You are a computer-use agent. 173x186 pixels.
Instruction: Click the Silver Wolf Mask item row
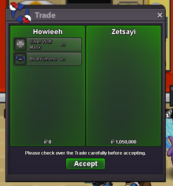pyautogui.click(x=48, y=44)
